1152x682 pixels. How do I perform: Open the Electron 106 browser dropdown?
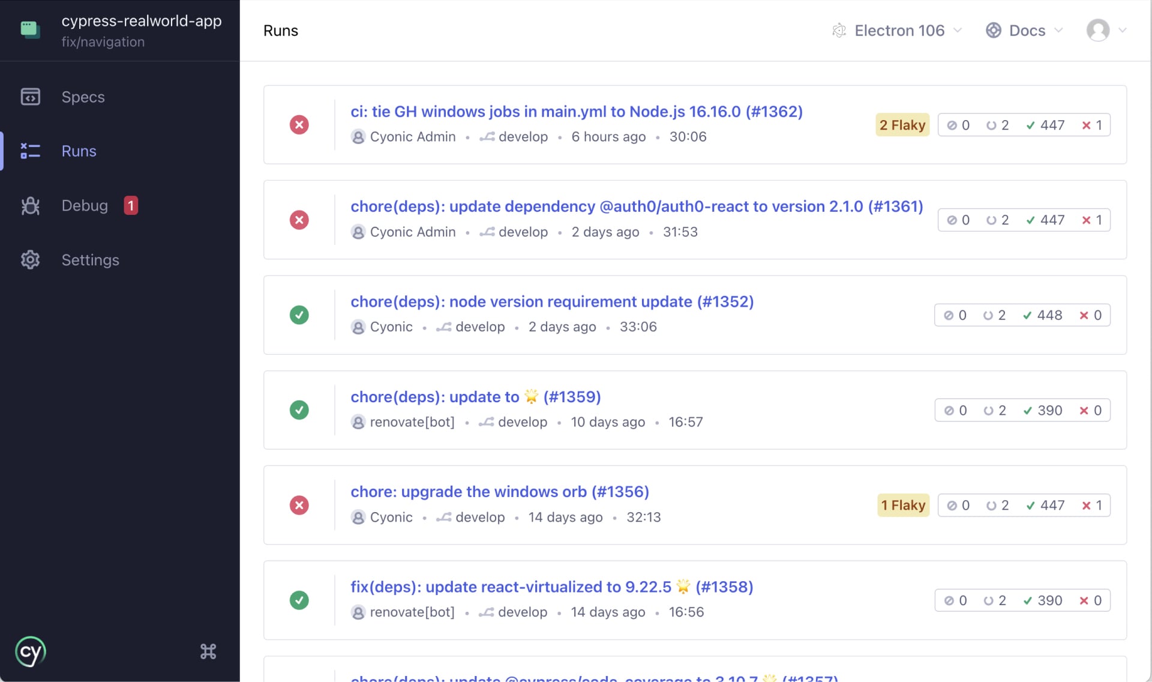pyautogui.click(x=898, y=31)
